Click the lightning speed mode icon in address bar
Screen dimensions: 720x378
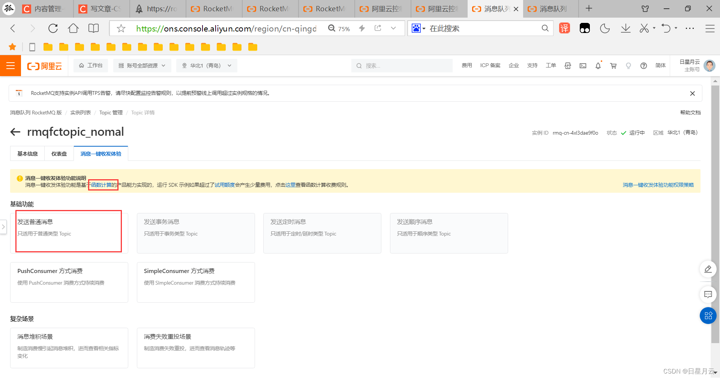tap(362, 28)
